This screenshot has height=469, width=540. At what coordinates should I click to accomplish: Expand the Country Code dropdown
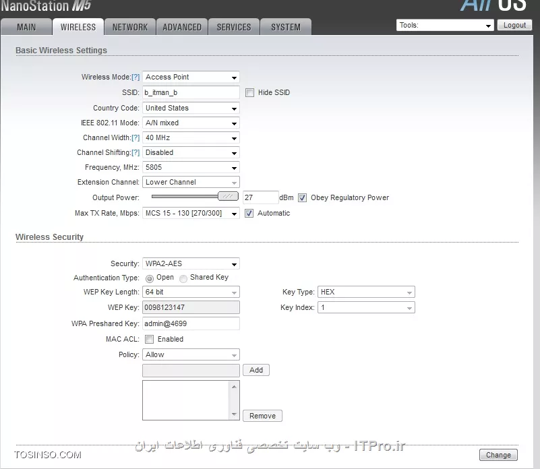click(x=191, y=108)
